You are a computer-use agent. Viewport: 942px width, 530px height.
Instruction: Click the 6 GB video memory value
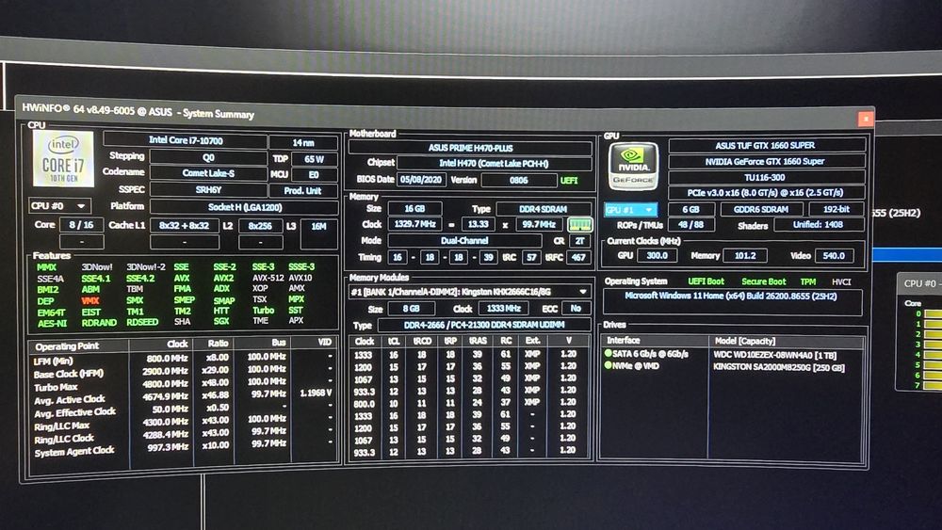(x=690, y=210)
